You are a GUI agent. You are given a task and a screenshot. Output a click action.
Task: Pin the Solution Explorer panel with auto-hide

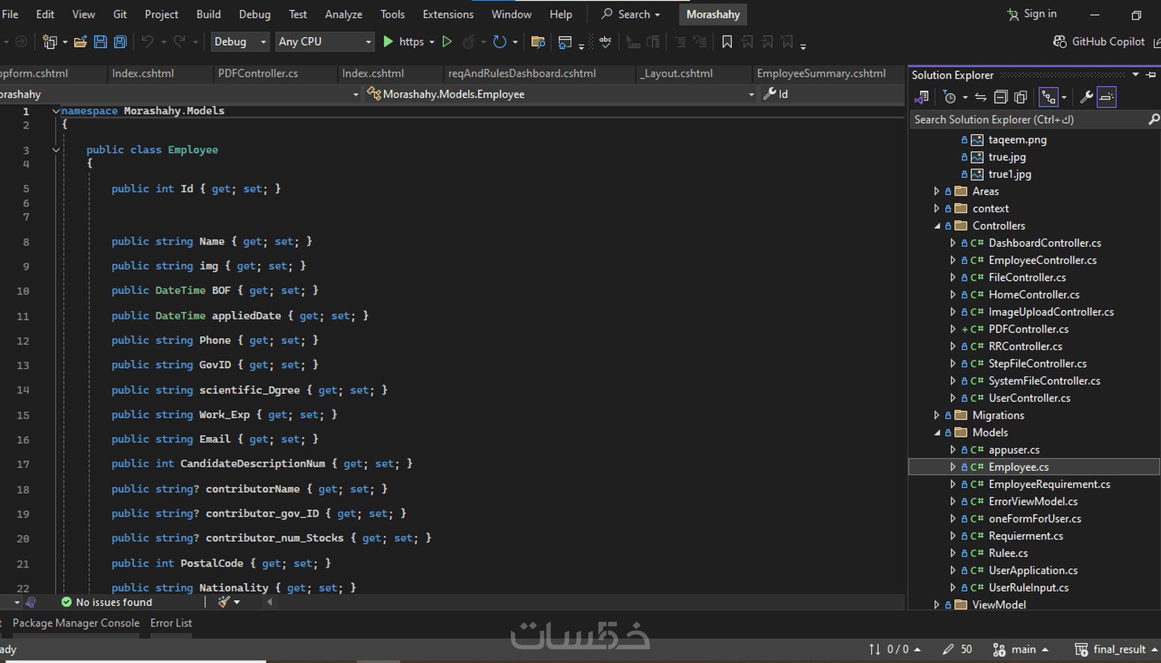coord(1151,75)
